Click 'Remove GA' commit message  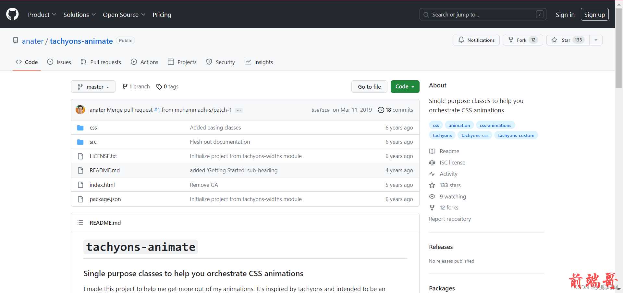pos(204,185)
